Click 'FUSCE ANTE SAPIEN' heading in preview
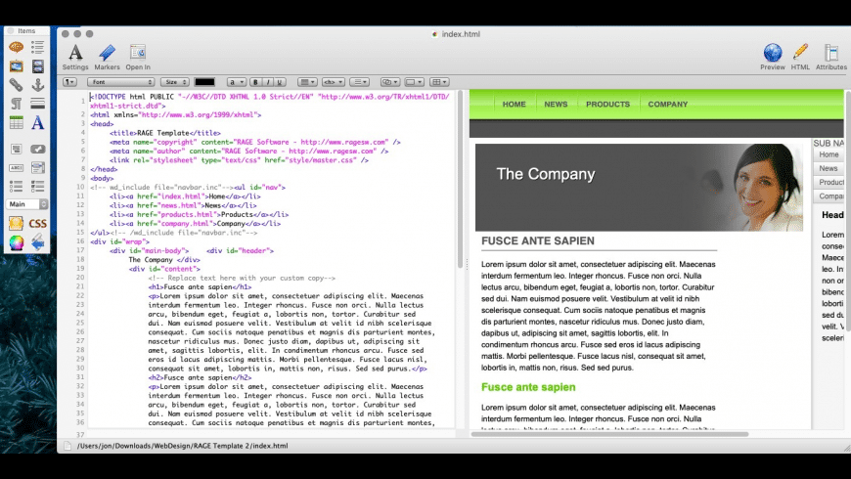 538,240
